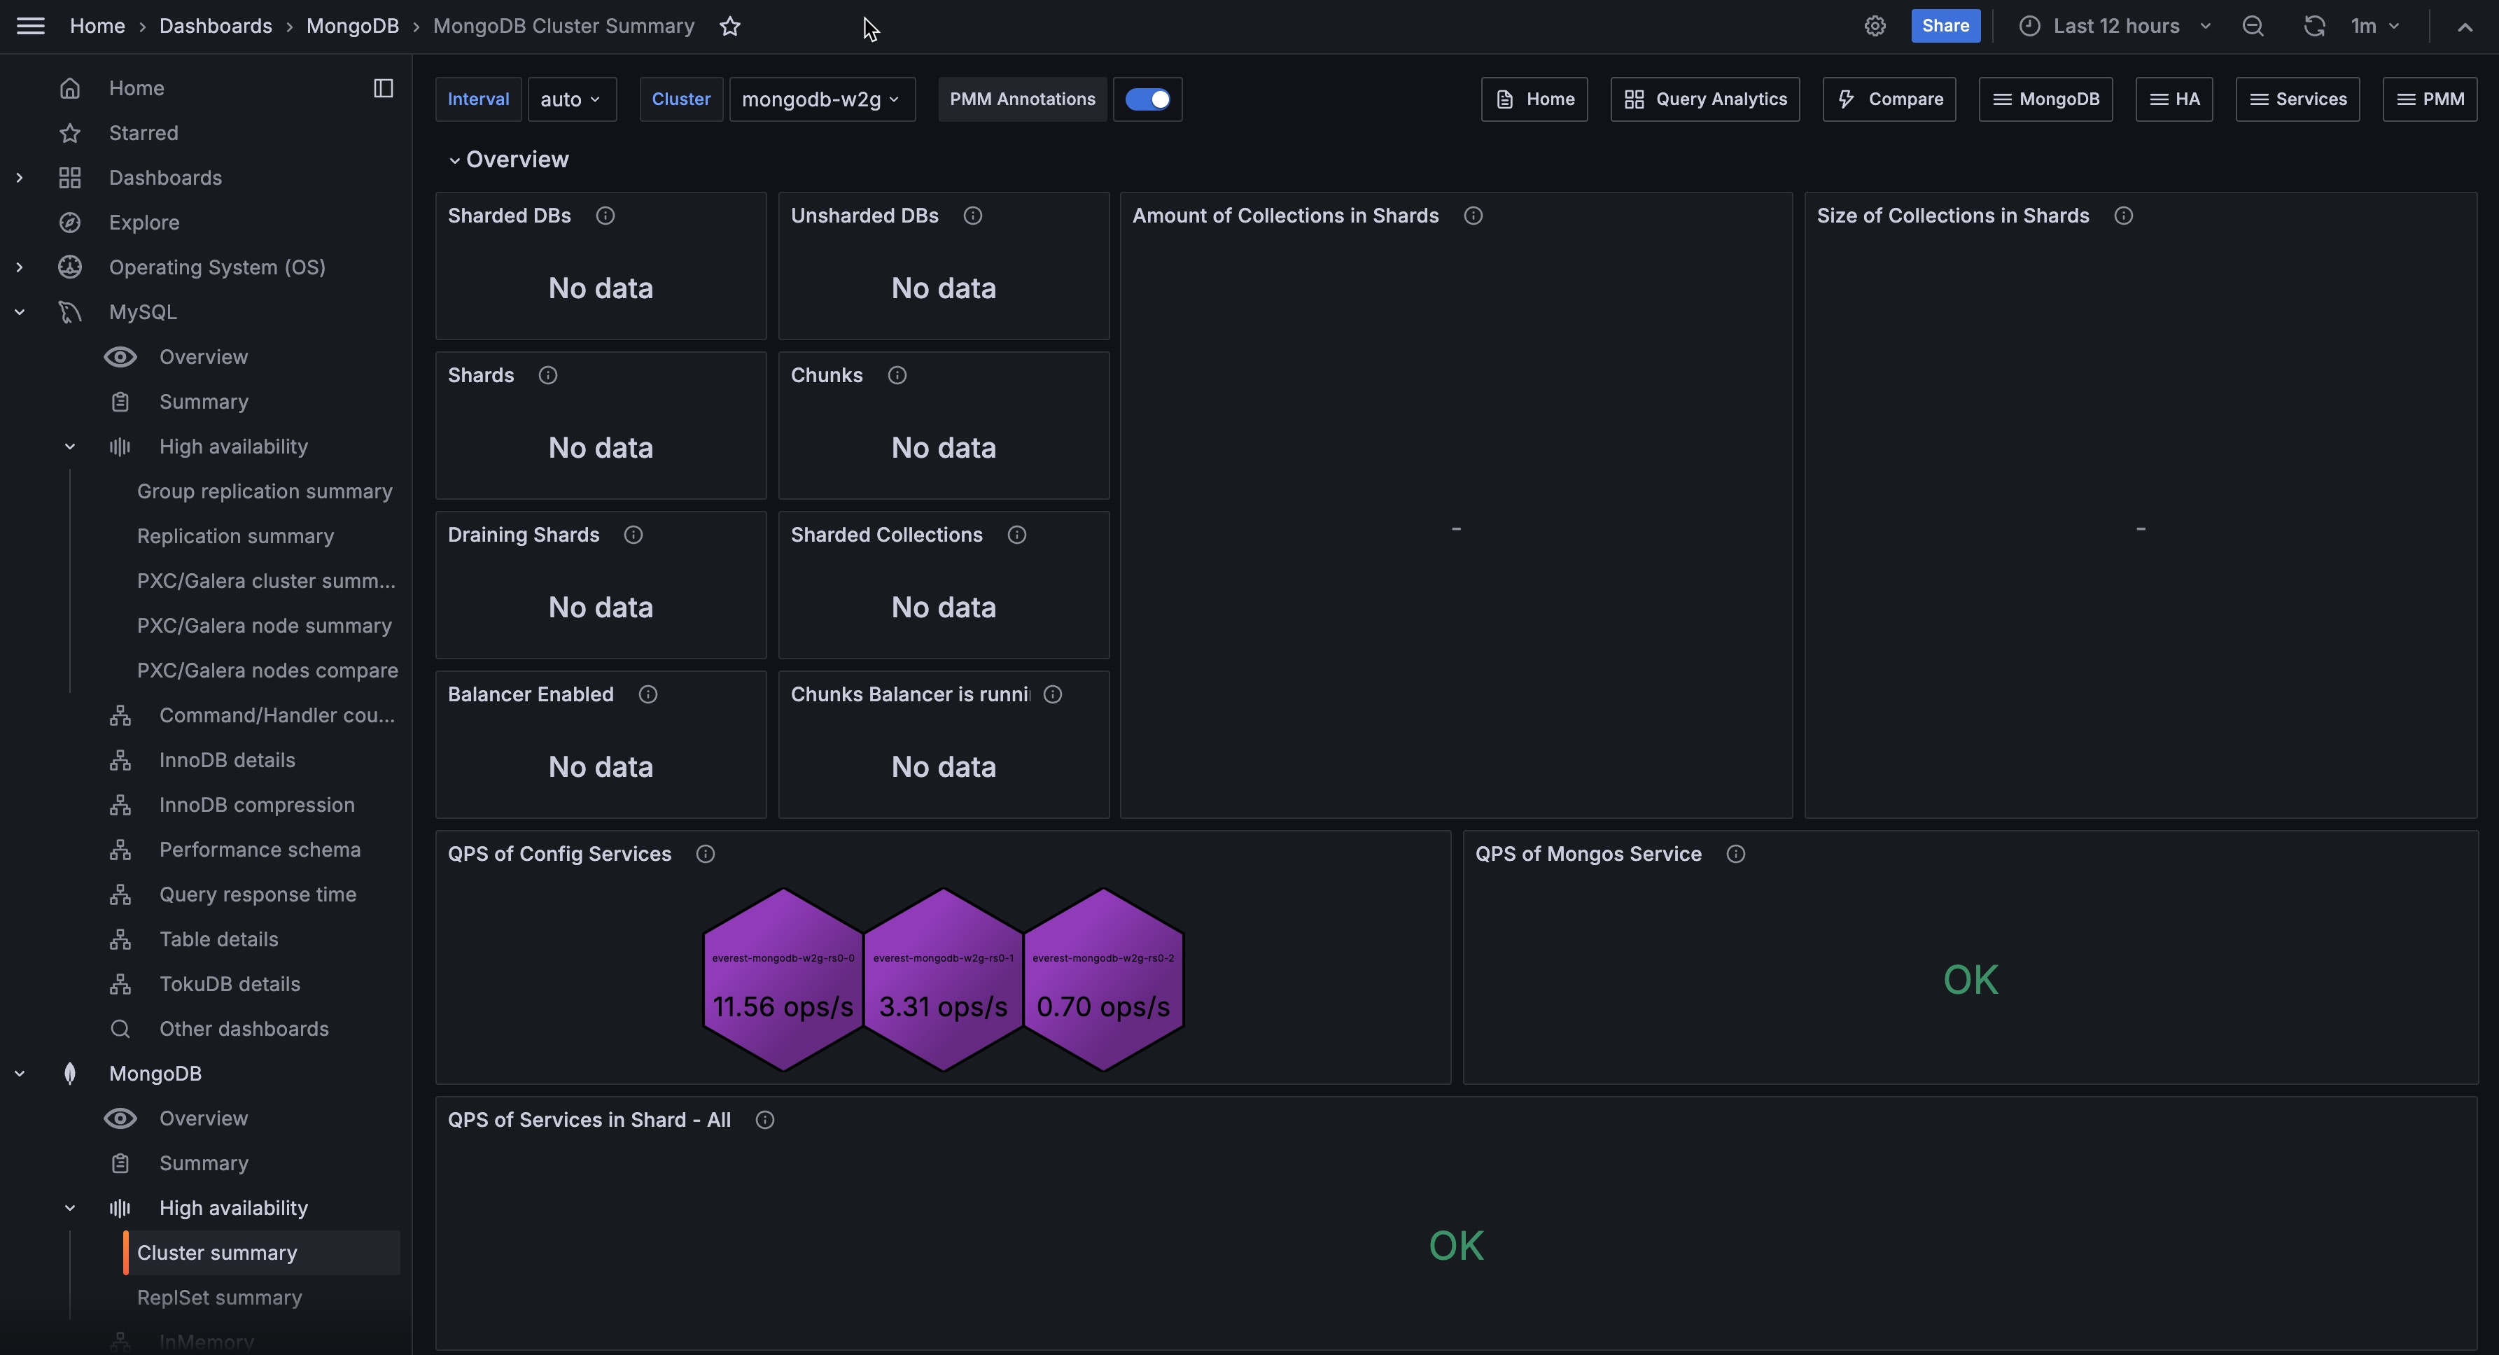This screenshot has width=2499, height=1355.
Task: Open the Query Analytics link
Action: (x=1704, y=99)
